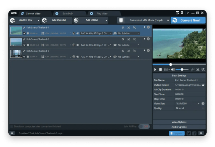215x147 pixels.
Task: Open the task list icon in the title bar
Action: point(177,13)
